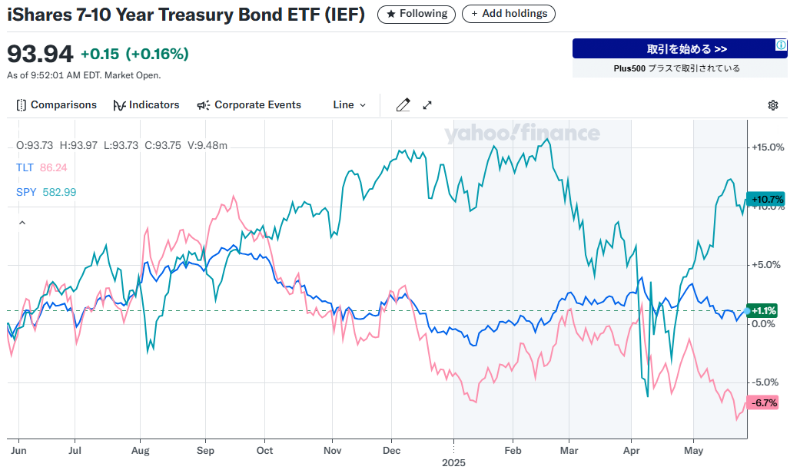This screenshot has width=800, height=470.
Task: Click the green +10.7% SPY price tag
Action: [x=764, y=199]
